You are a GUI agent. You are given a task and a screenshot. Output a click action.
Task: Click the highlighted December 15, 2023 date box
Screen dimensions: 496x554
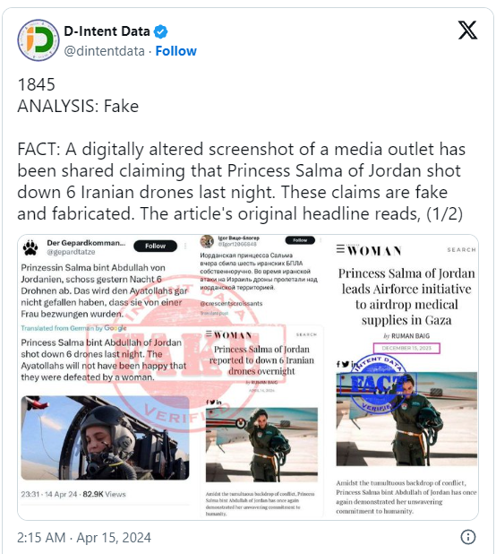406,348
